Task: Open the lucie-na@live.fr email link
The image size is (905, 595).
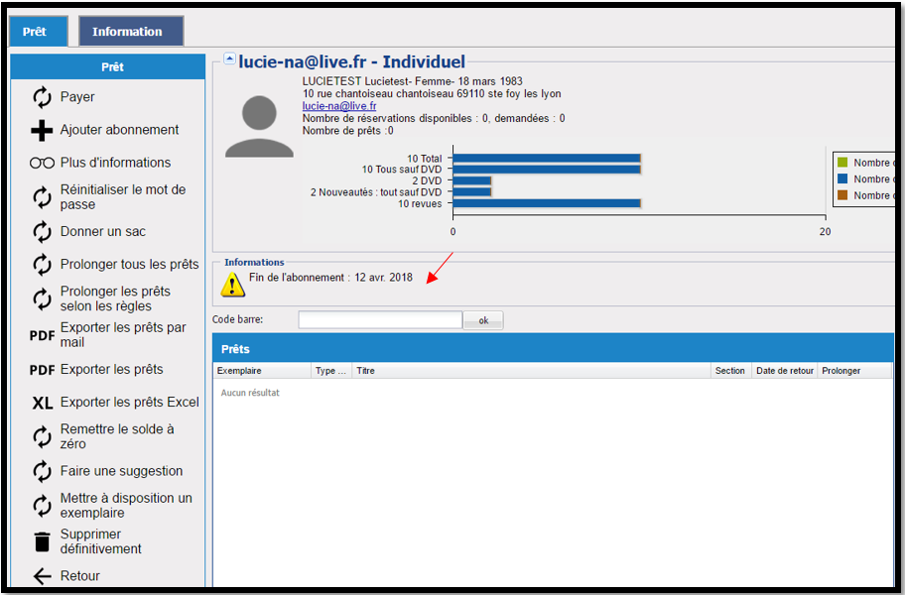Action: (x=339, y=106)
